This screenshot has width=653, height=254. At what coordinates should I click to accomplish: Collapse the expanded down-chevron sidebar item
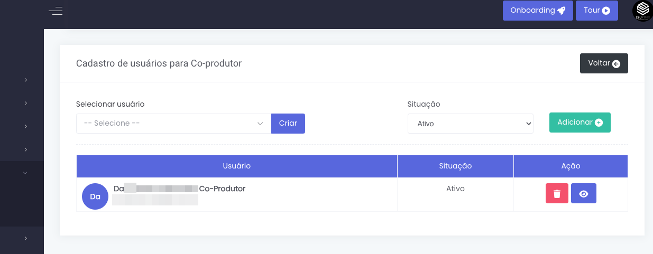[25, 173]
